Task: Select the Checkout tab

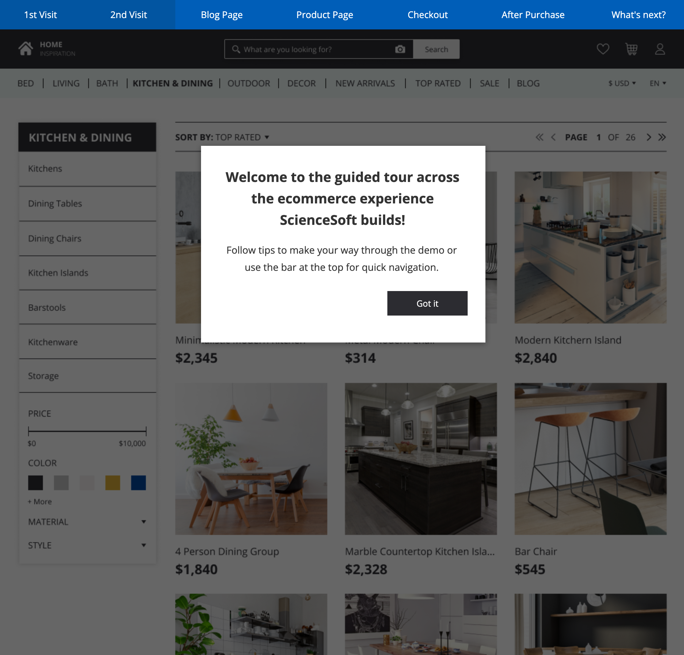Action: 427,15
